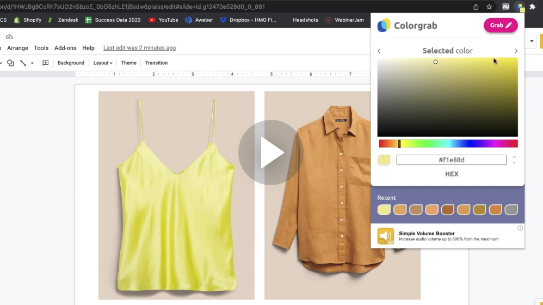The image size is (543, 305).
Task: Select the Line tool icon
Action: pyautogui.click(x=23, y=63)
